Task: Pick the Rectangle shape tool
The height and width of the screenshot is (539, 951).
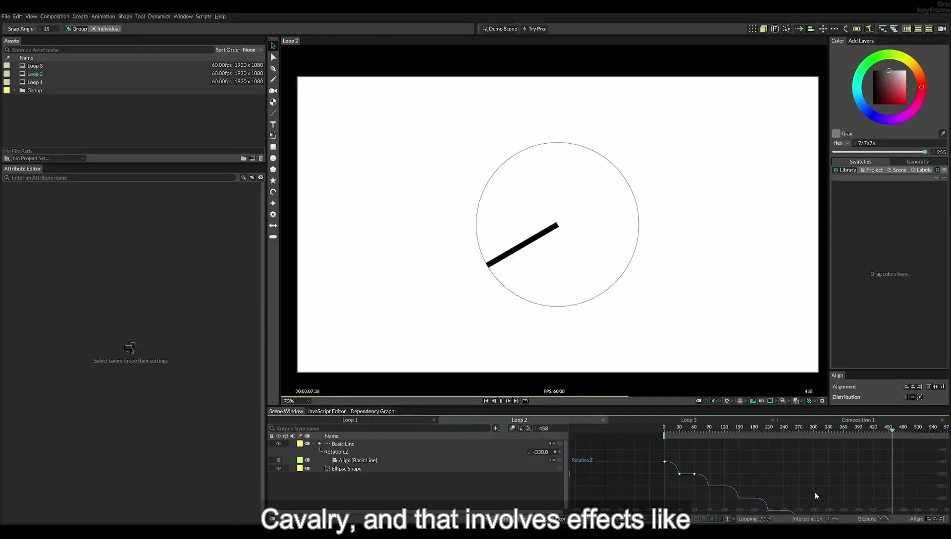Action: click(x=273, y=147)
